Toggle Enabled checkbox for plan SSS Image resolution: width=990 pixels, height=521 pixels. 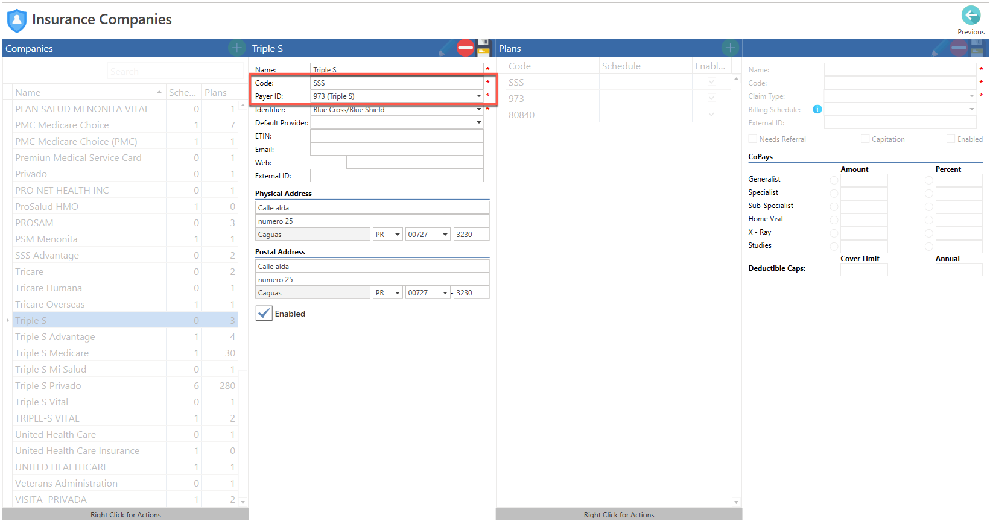[x=712, y=82]
